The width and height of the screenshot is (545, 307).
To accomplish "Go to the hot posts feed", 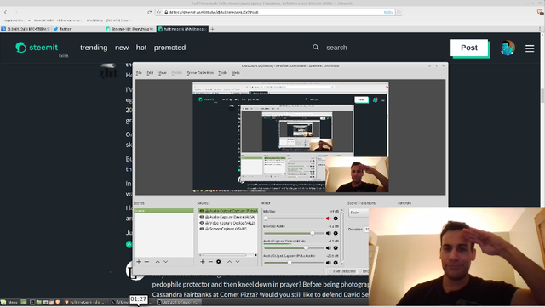I will coord(141,48).
